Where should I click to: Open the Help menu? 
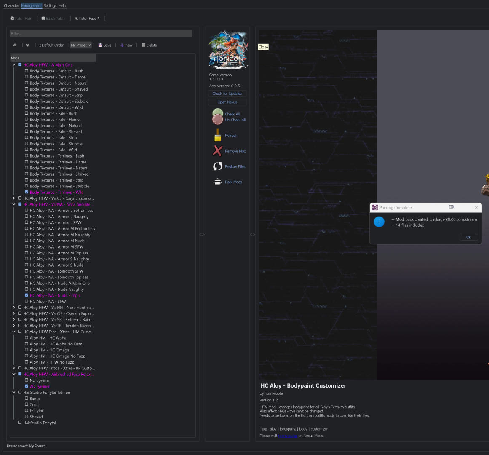click(x=62, y=5)
